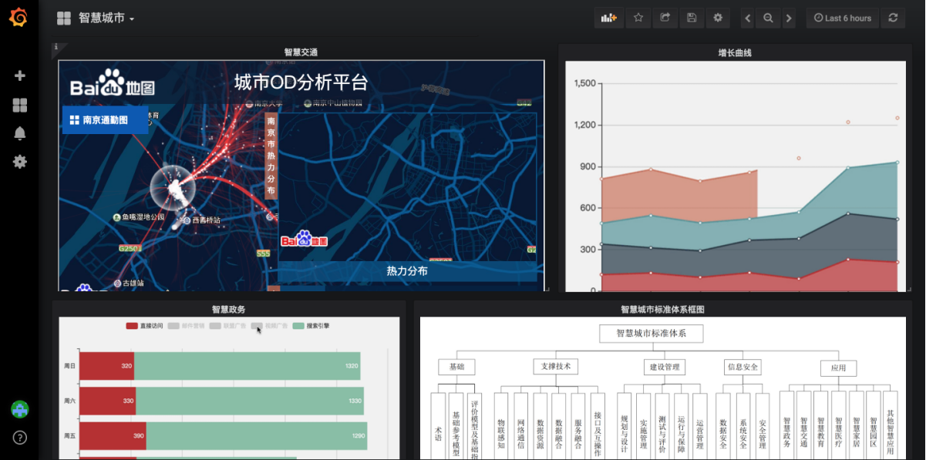
Task: Click the 支撑技术 box in the chart
Action: (556, 366)
